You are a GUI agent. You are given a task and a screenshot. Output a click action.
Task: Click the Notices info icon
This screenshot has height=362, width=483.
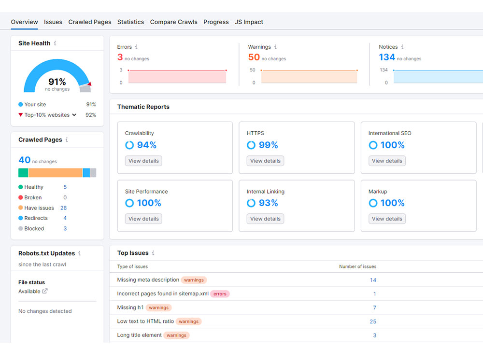click(x=402, y=47)
